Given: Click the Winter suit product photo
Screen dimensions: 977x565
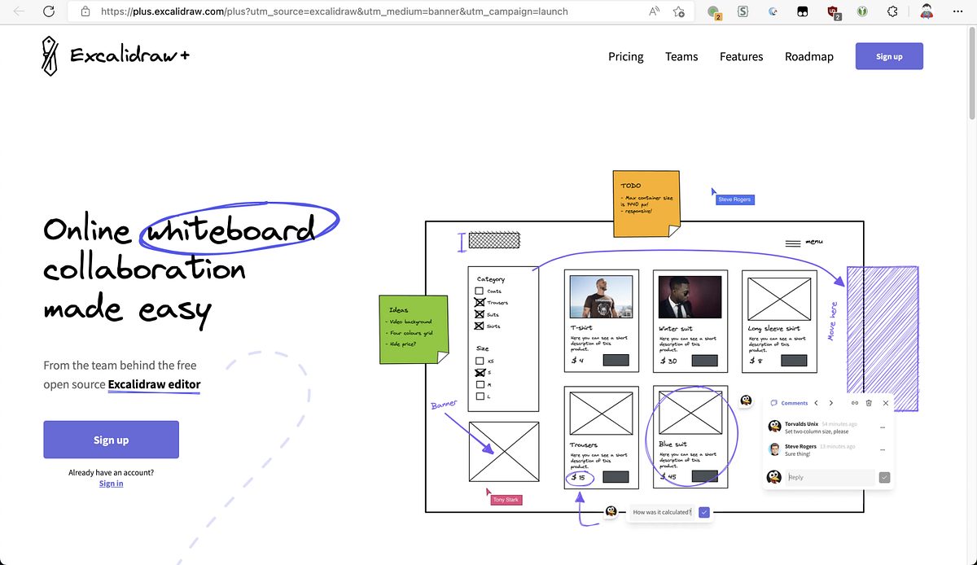Looking at the screenshot, I should tap(690, 296).
